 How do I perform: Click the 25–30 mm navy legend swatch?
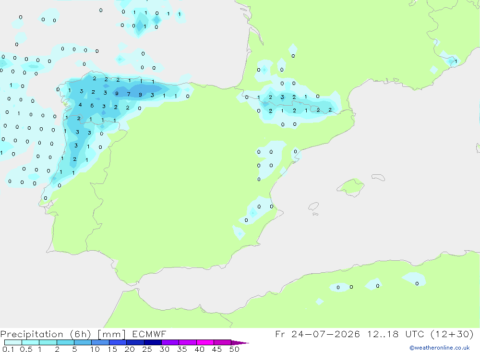pyautogui.click(x=153, y=342)
